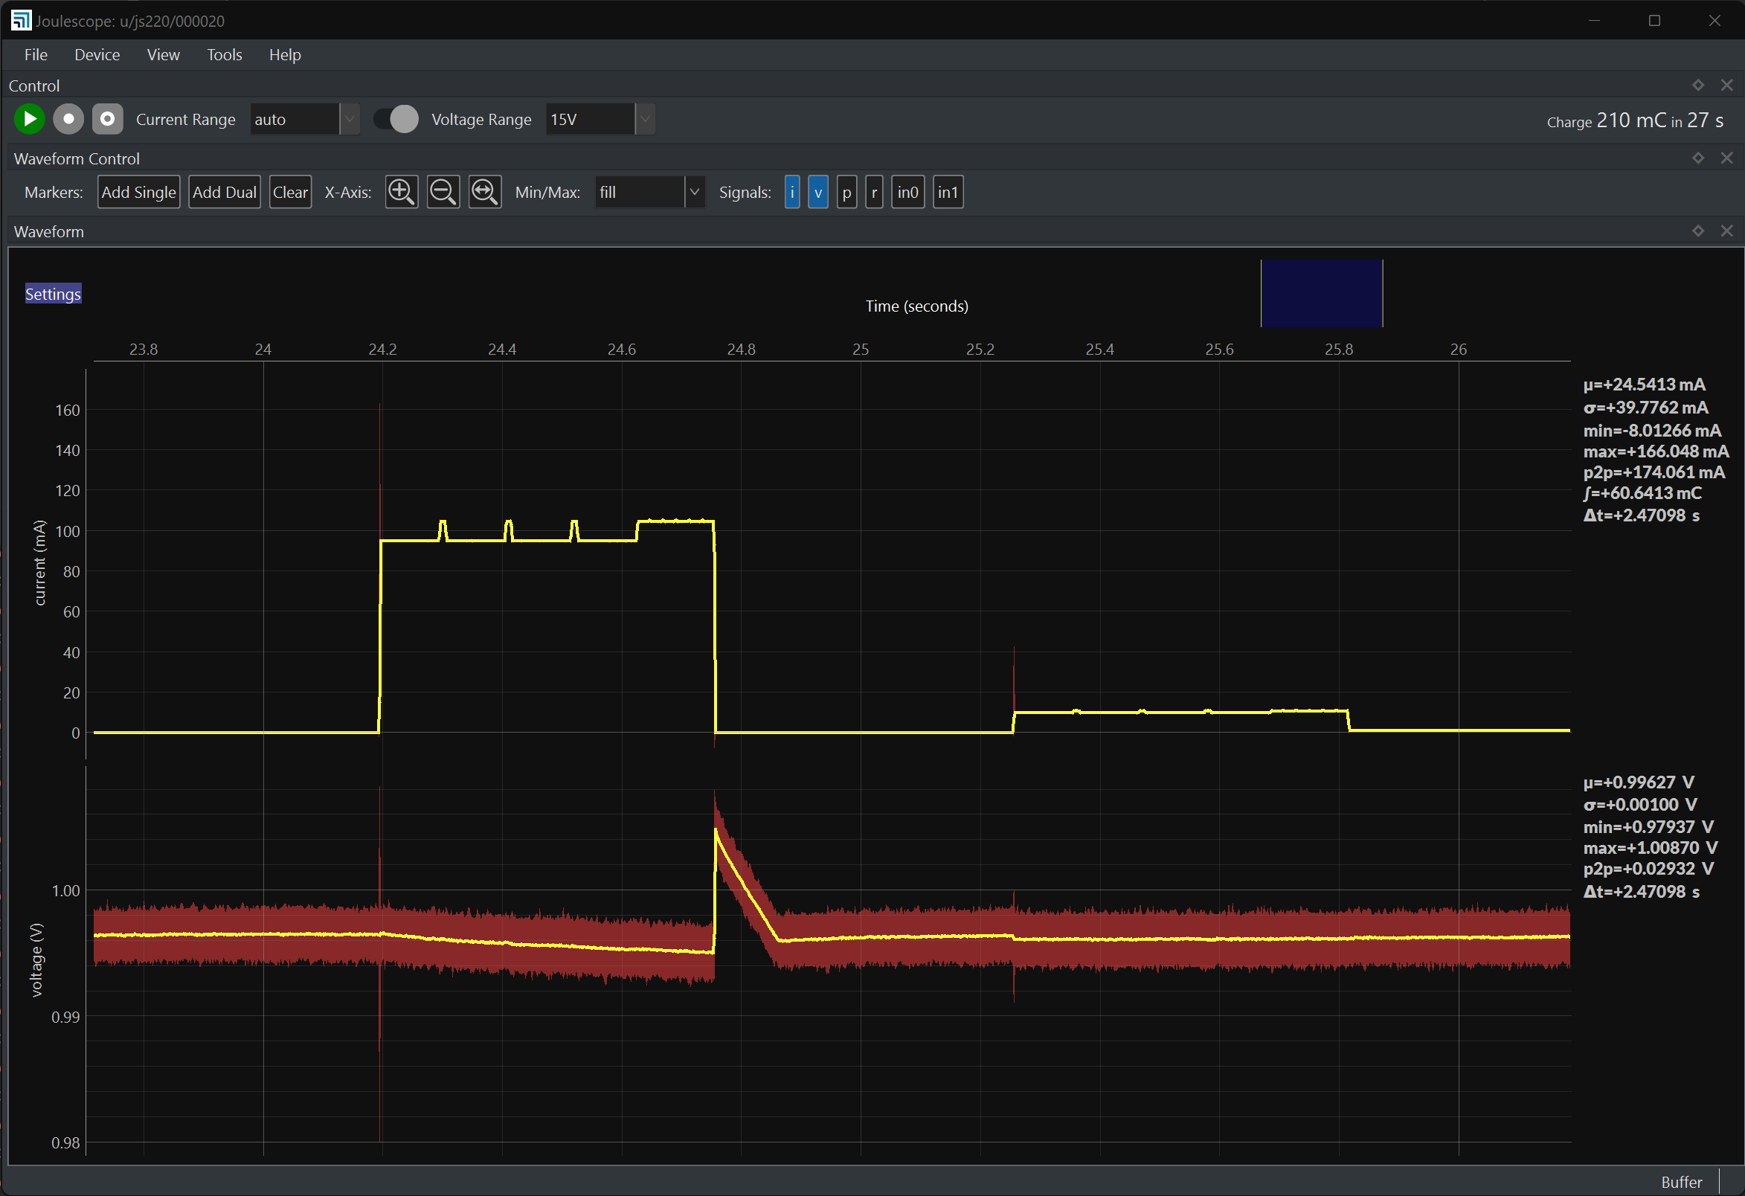Click the statistics record square button
1745x1196 pixels.
coord(107,119)
